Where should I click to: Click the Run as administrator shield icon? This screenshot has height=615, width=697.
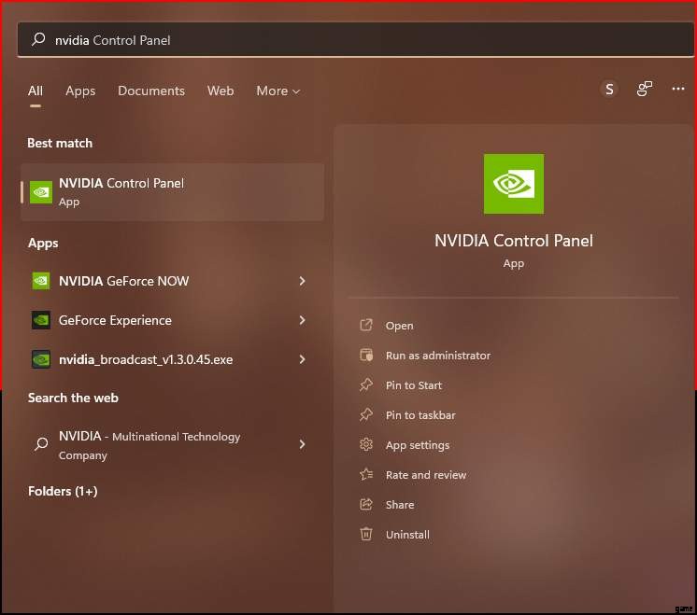366,355
